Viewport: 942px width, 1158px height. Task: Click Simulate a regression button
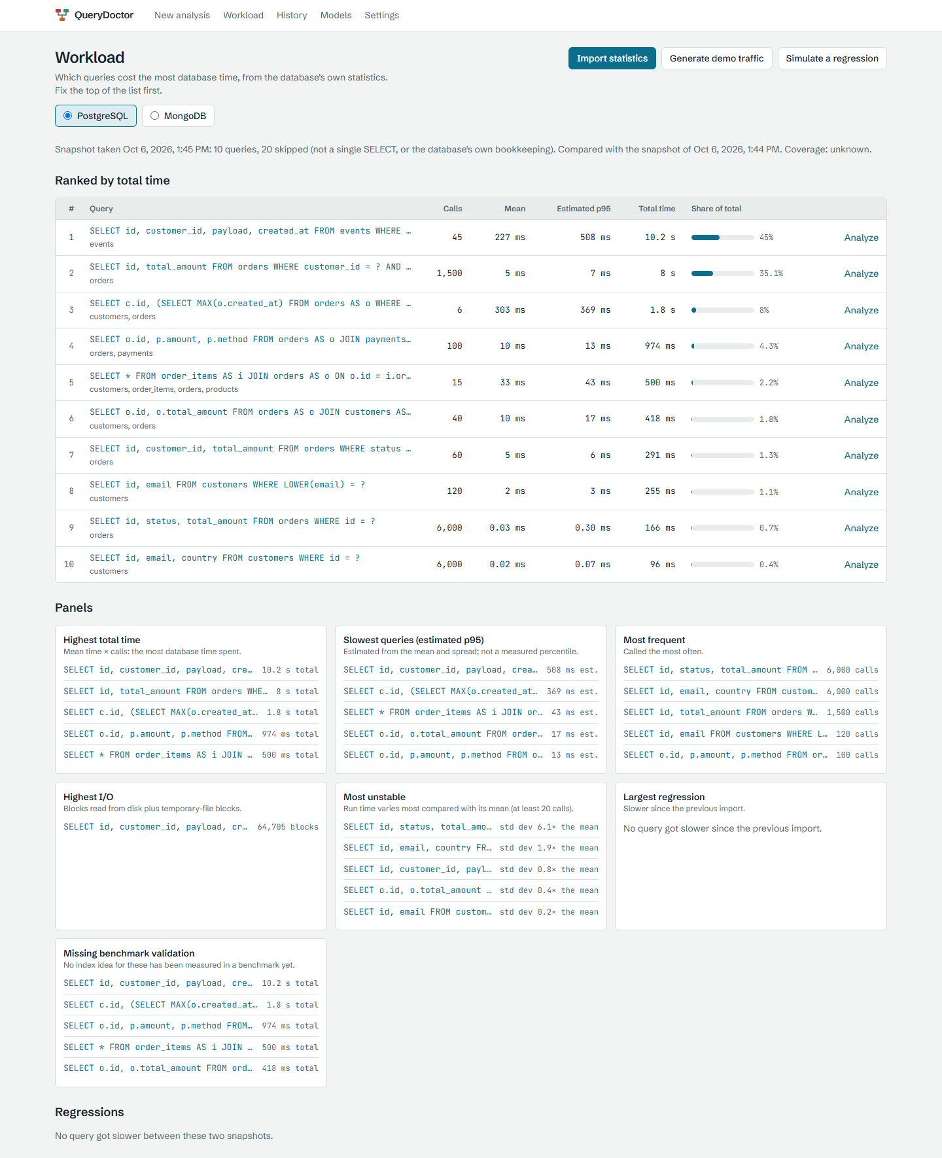832,58
